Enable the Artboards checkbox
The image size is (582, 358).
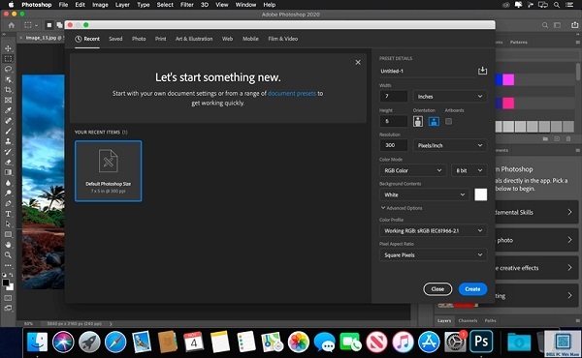click(x=448, y=122)
